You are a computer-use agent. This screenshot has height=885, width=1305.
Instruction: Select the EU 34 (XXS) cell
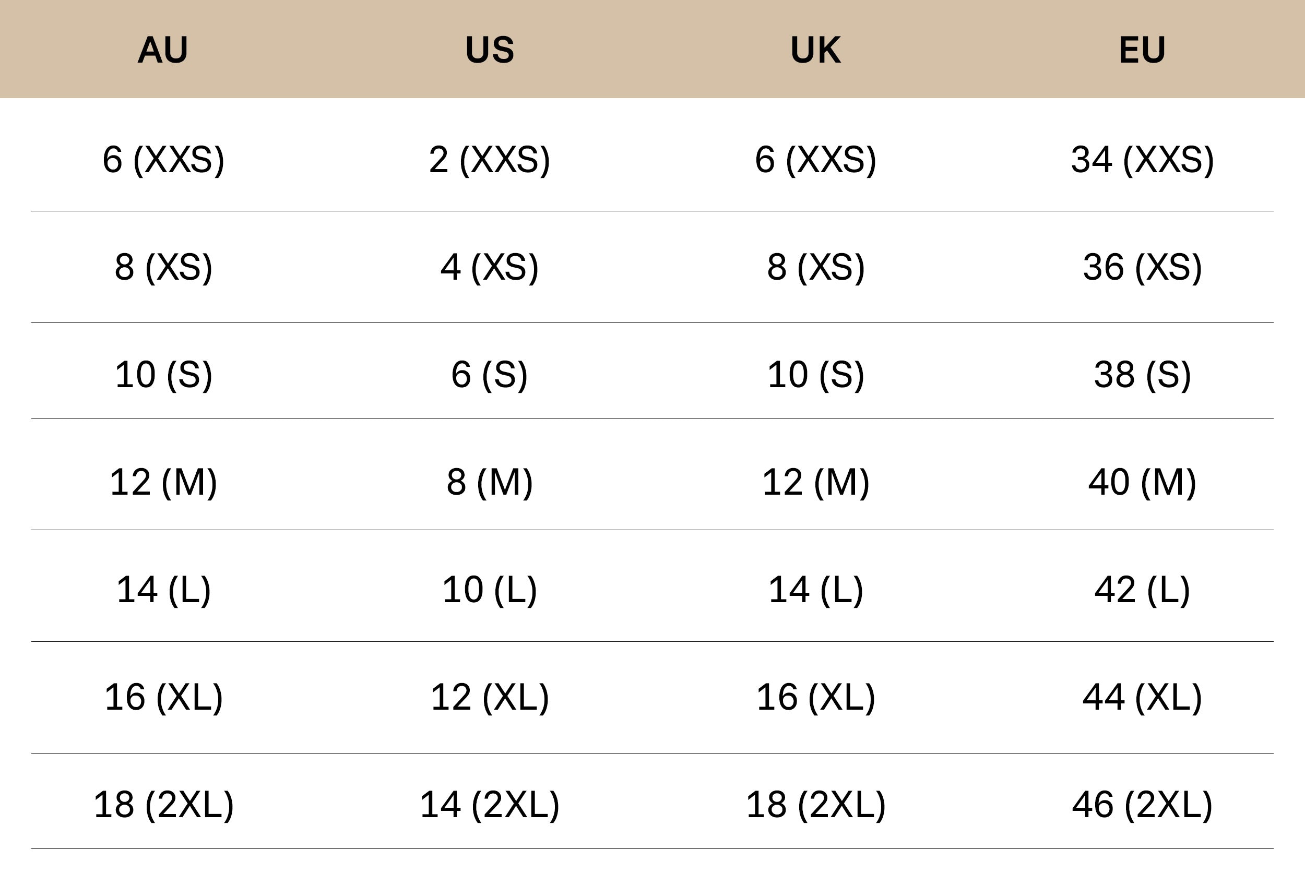click(1142, 160)
